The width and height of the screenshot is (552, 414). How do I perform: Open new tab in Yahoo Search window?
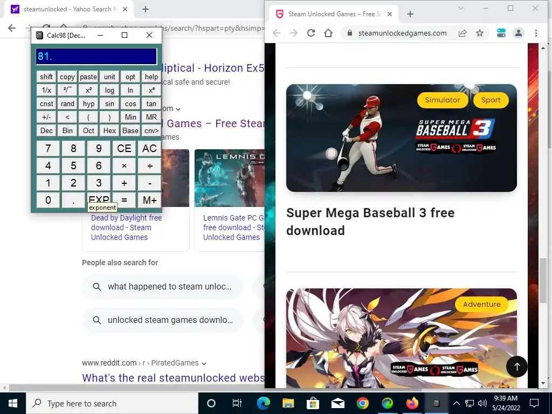146,9
